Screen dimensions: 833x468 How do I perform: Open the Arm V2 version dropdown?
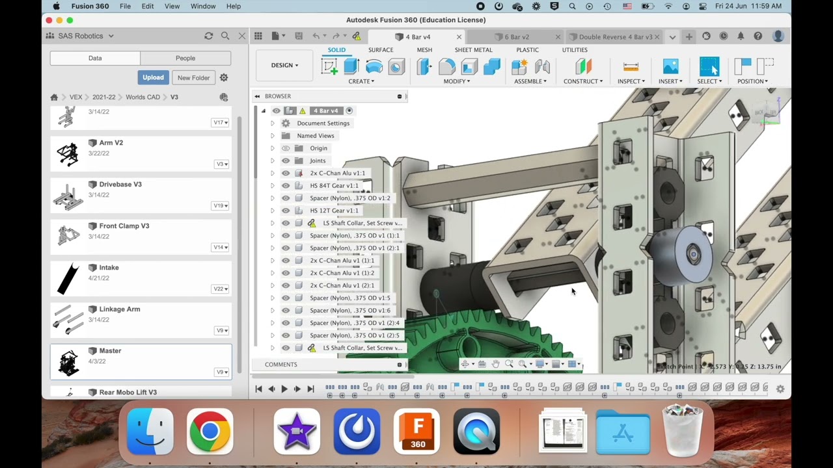pos(221,164)
